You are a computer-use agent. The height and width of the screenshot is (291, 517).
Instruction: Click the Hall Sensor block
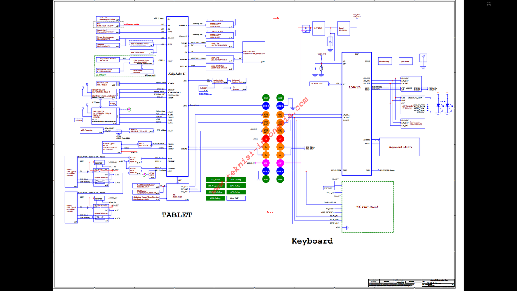click(146, 192)
